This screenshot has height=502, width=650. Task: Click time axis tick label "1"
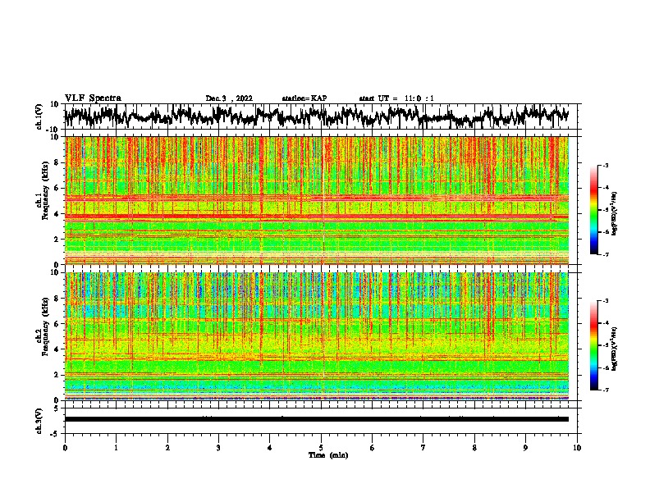tap(116, 448)
